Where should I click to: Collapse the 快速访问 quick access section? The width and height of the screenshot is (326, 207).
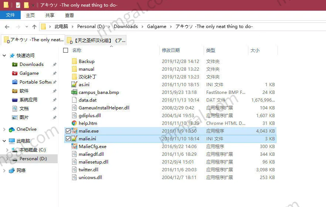pos(4,56)
